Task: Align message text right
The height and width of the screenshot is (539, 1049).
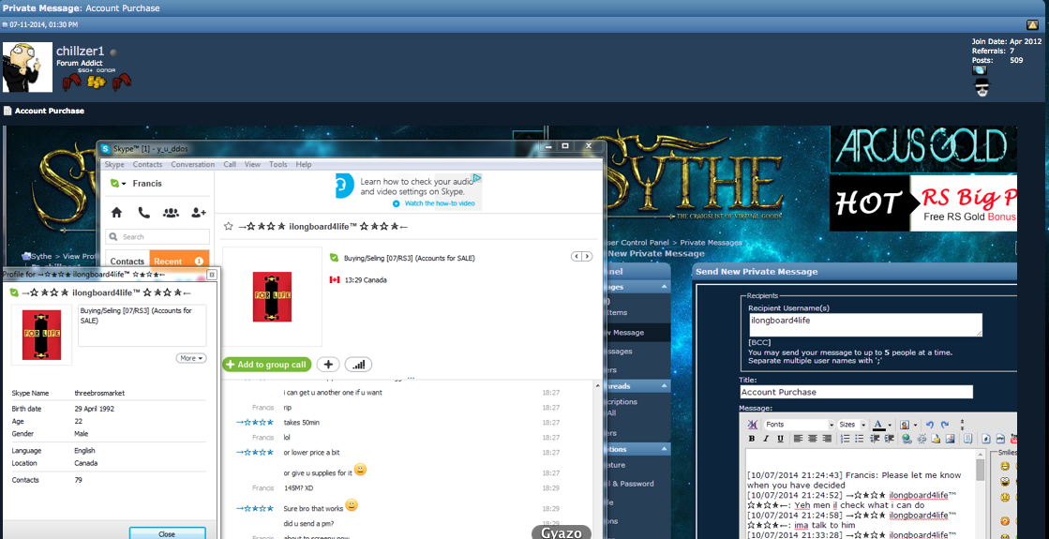Action: [x=827, y=439]
